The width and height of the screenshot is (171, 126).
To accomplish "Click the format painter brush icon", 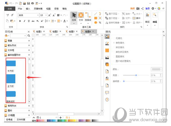I will point(12,15).
